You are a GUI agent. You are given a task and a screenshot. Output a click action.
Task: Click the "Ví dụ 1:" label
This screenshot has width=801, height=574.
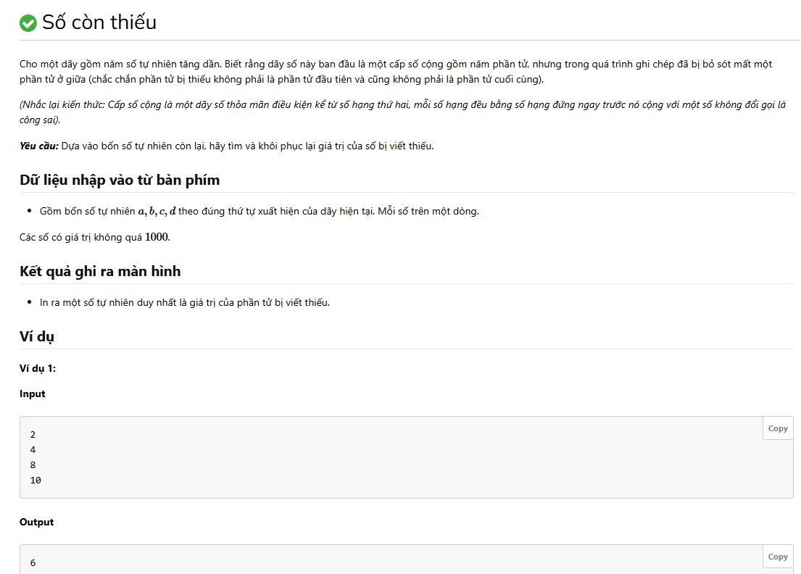tap(38, 368)
